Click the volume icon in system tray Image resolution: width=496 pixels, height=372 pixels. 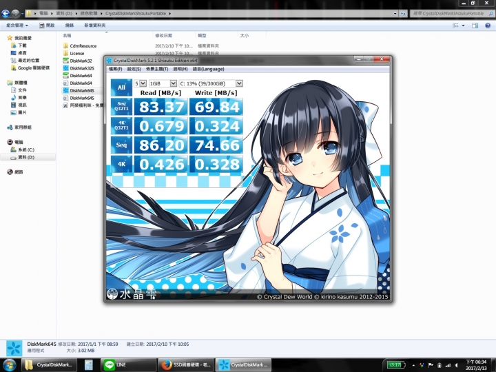click(x=457, y=365)
